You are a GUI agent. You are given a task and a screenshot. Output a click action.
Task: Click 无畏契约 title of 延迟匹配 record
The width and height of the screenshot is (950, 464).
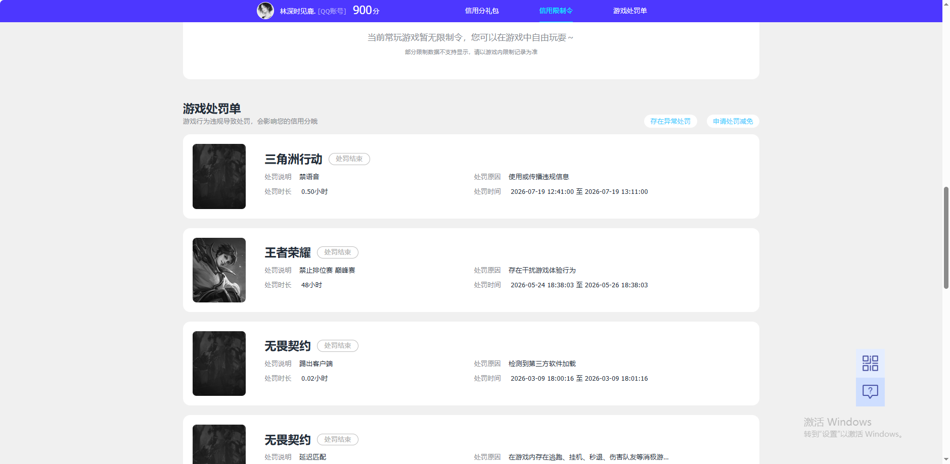point(288,440)
